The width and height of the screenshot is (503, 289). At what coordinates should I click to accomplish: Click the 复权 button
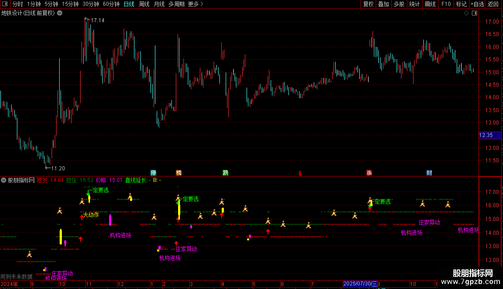[x=368, y=4]
